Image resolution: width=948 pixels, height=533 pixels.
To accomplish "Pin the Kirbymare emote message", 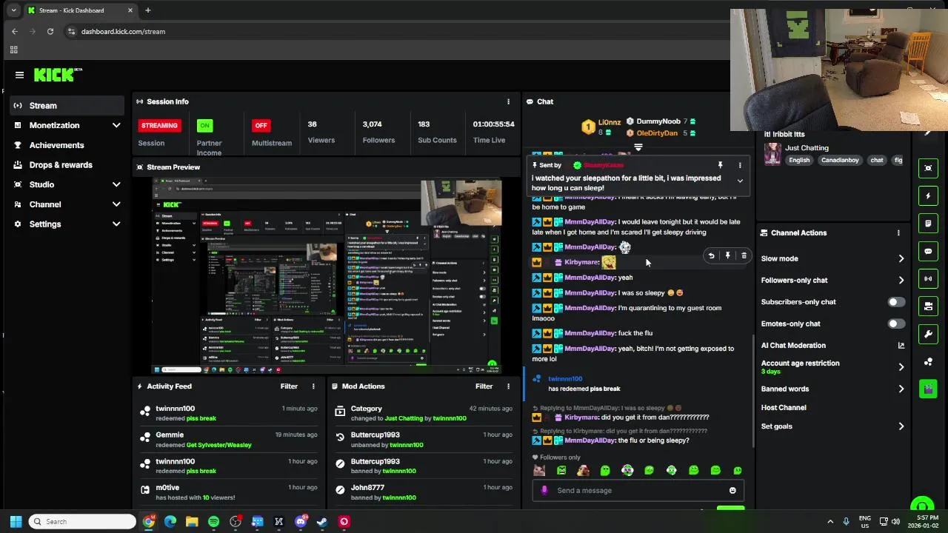I will tap(727, 256).
